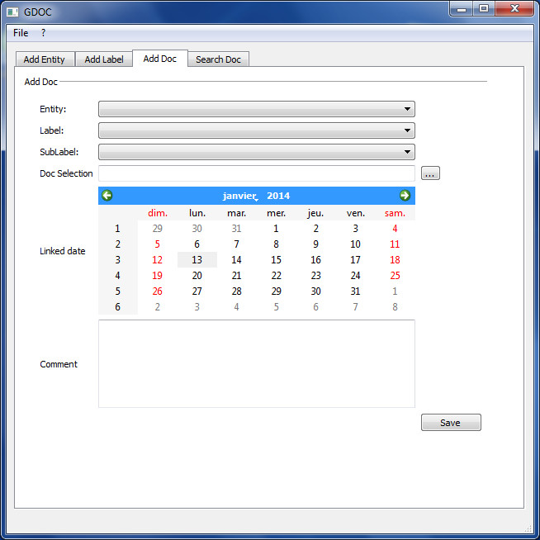Open the Entity dropdown
This screenshot has width=540, height=540.
point(257,109)
